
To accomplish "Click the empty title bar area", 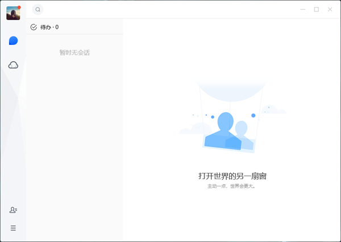I will (170, 10).
